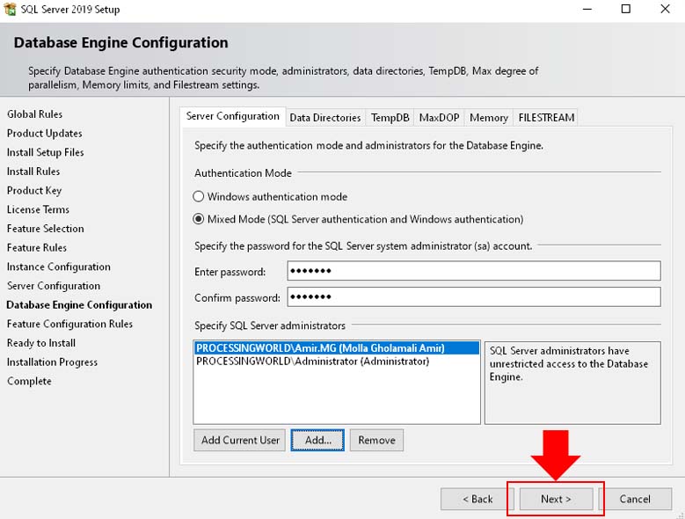Click Add Current User button
The image size is (685, 519).
point(240,440)
